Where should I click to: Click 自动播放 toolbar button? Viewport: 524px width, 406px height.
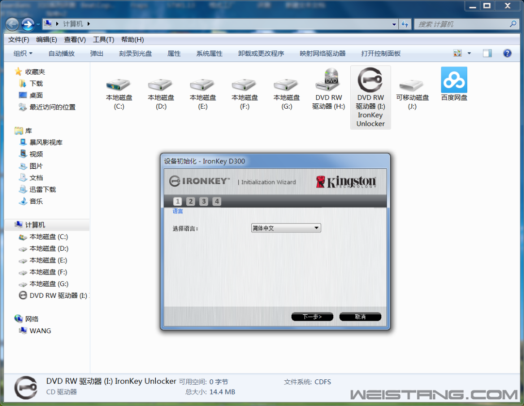(x=62, y=53)
